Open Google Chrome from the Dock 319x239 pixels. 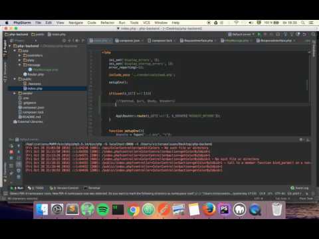[x=133, y=209]
